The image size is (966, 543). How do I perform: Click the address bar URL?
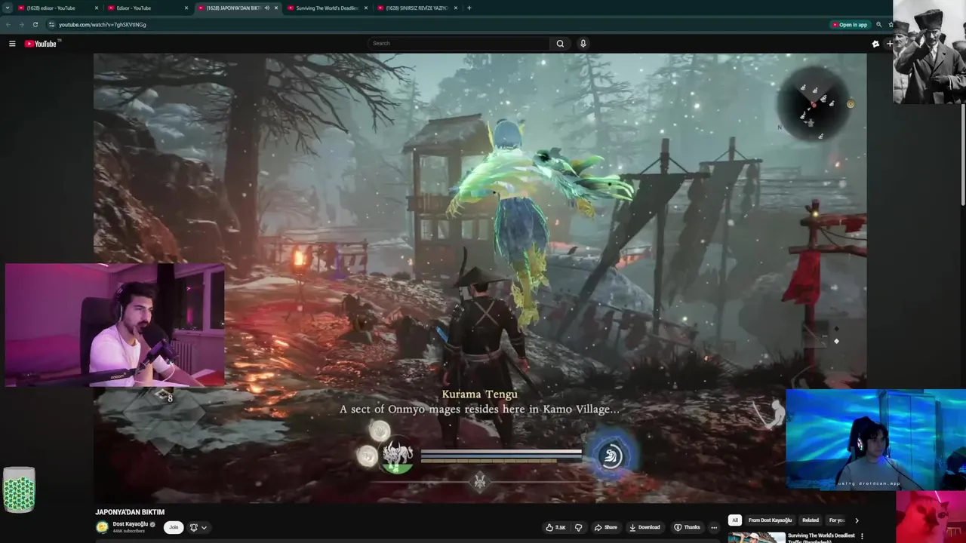coord(103,25)
